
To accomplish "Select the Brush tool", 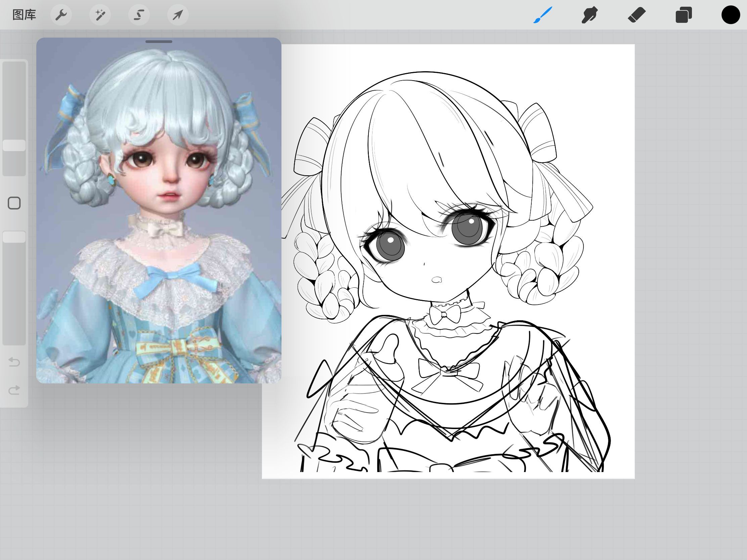I will pos(543,15).
